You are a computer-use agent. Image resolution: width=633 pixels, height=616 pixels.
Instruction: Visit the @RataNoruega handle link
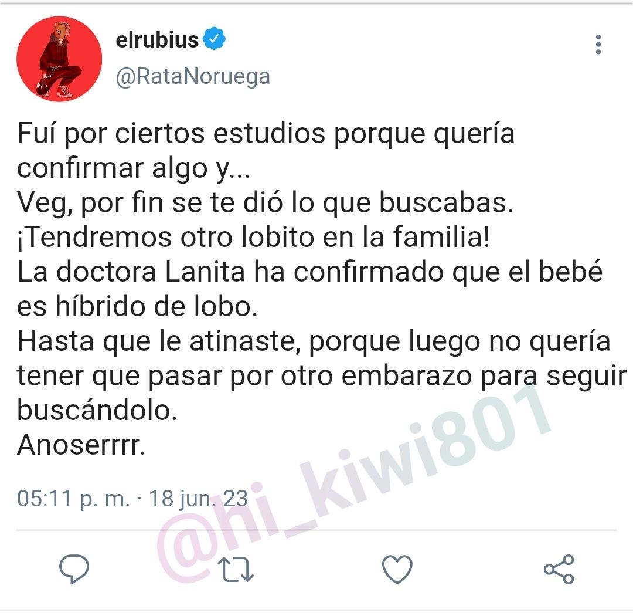click(193, 76)
